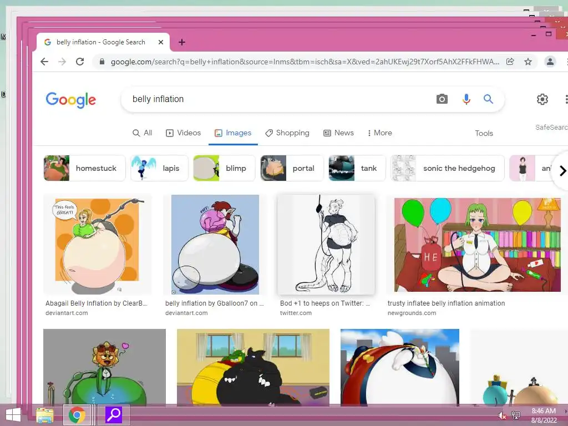Open the News tab
Image resolution: width=568 pixels, height=426 pixels.
click(x=339, y=133)
